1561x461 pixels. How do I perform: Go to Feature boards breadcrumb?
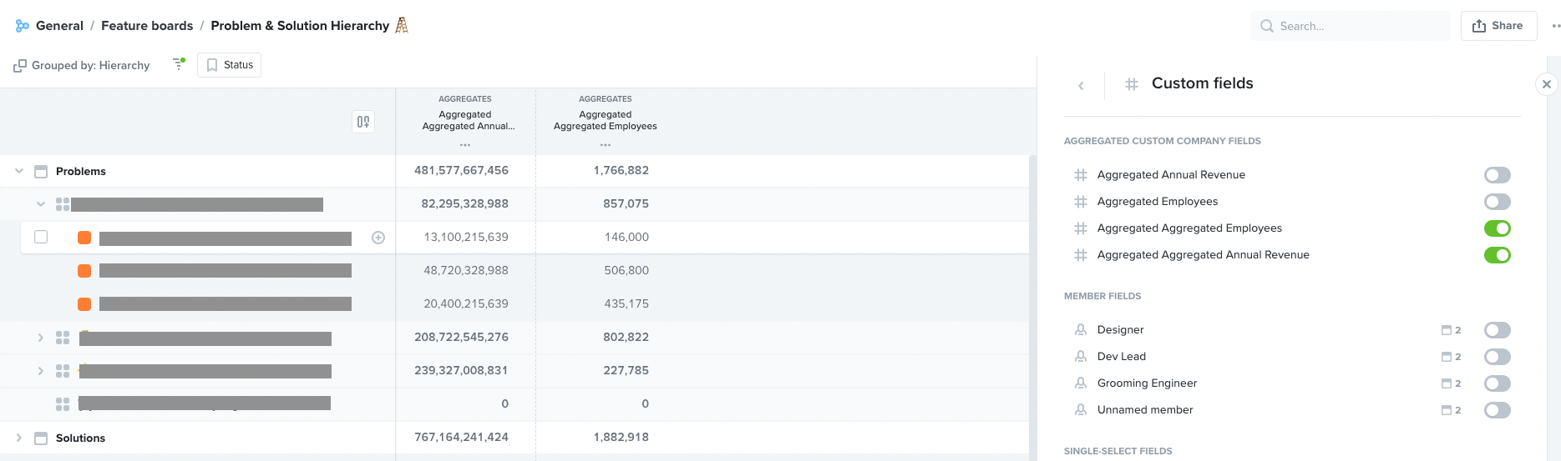point(147,26)
